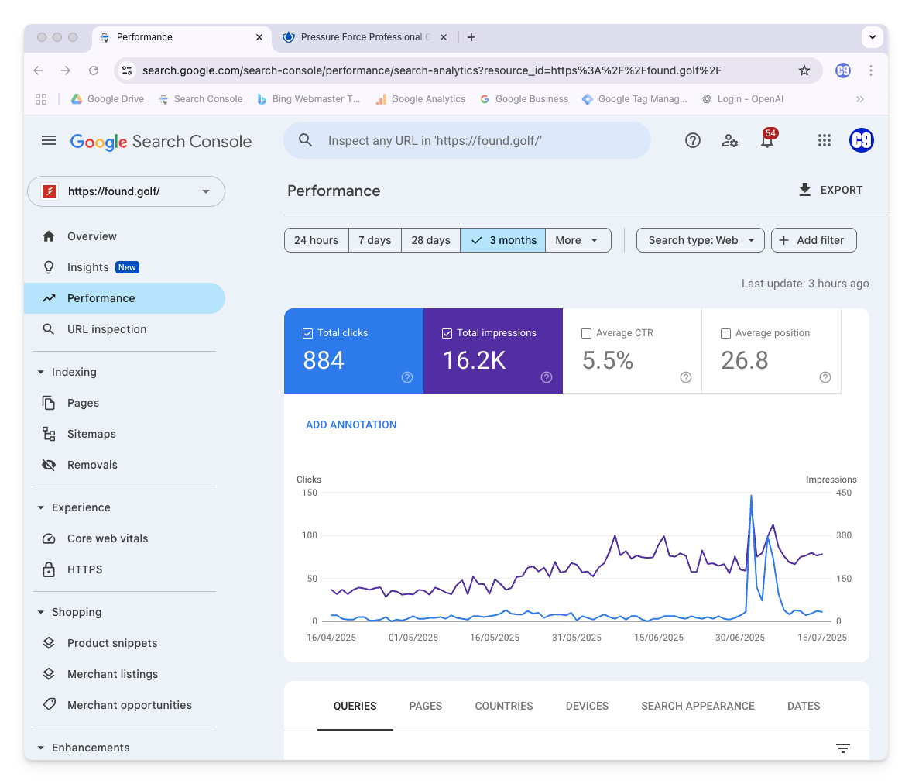Bookmark this page with star icon
Screen dimensions: 912x784
point(804,70)
